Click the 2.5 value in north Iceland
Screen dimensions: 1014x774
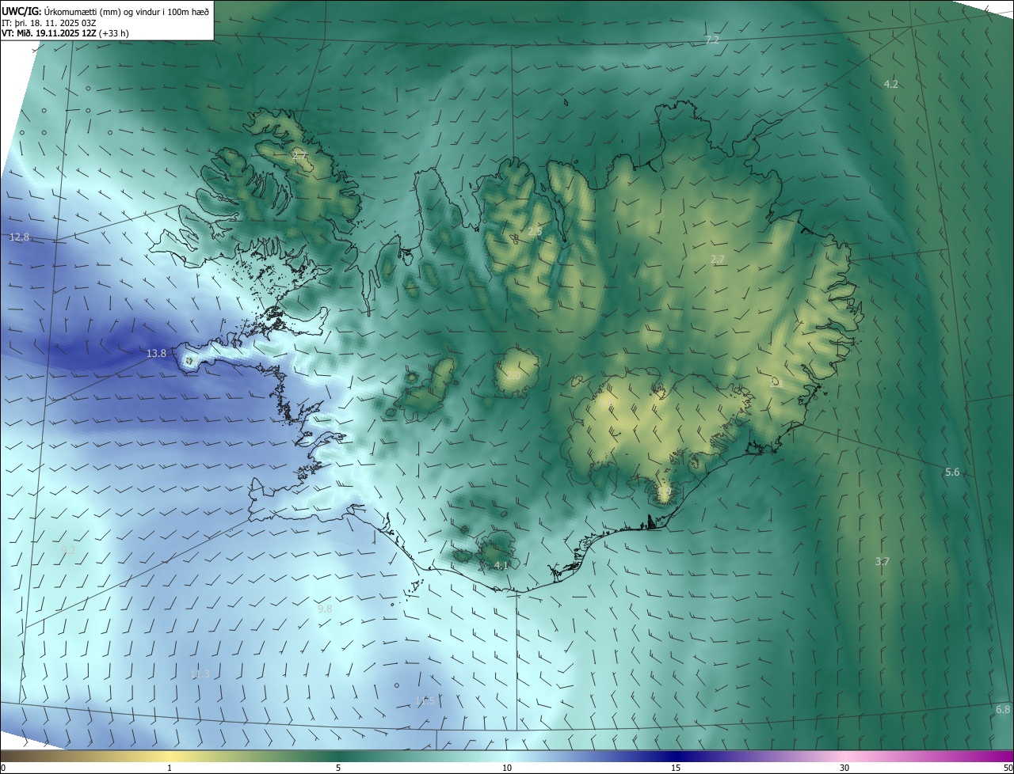pyautogui.click(x=535, y=231)
